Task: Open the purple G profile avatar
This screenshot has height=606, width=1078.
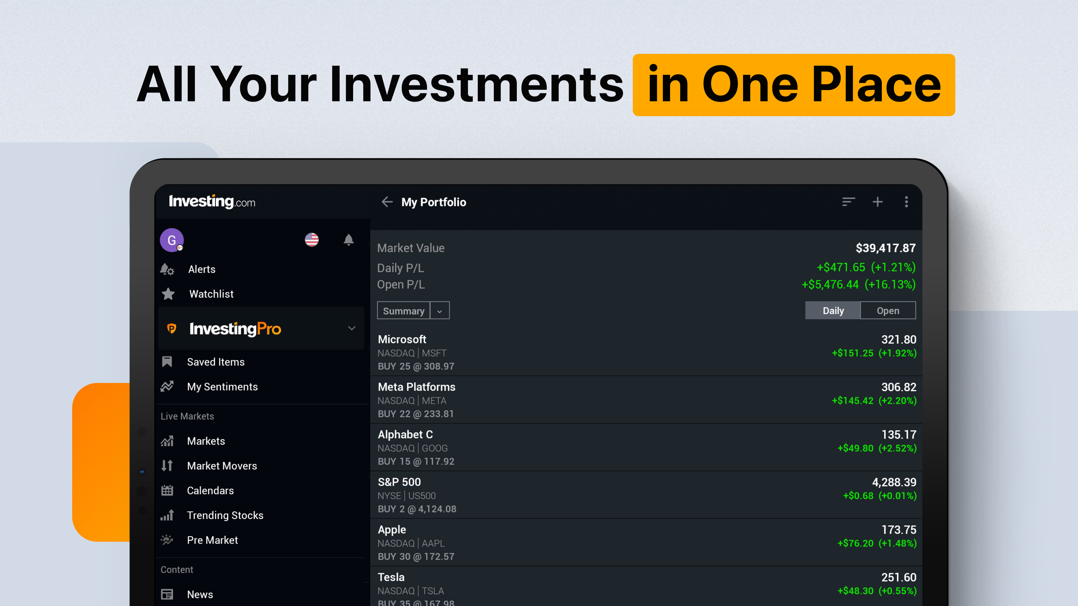Action: click(172, 240)
